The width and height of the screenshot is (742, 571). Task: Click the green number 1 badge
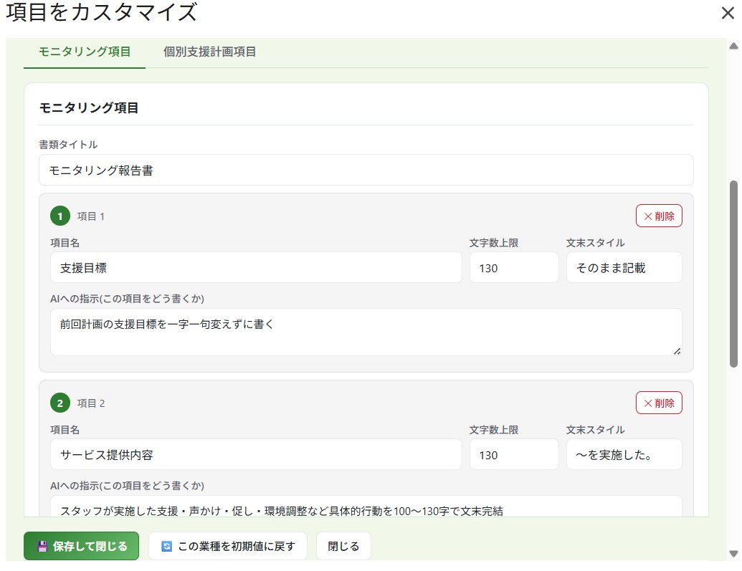point(60,216)
